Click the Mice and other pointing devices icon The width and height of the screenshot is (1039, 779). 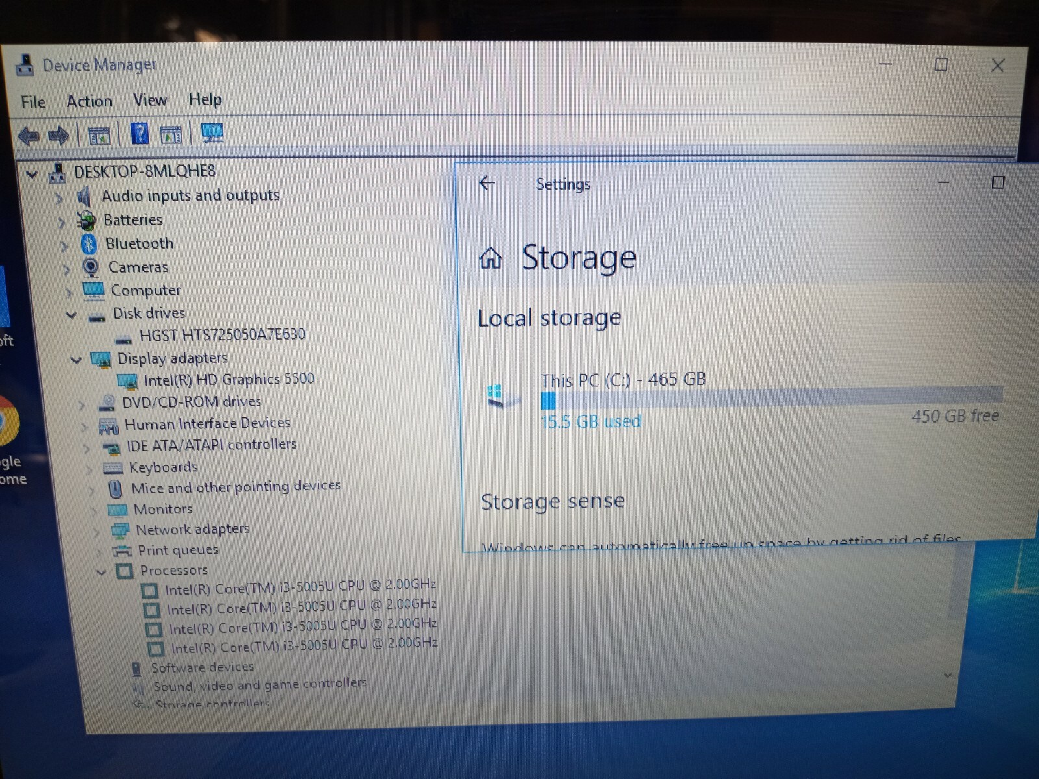116,488
